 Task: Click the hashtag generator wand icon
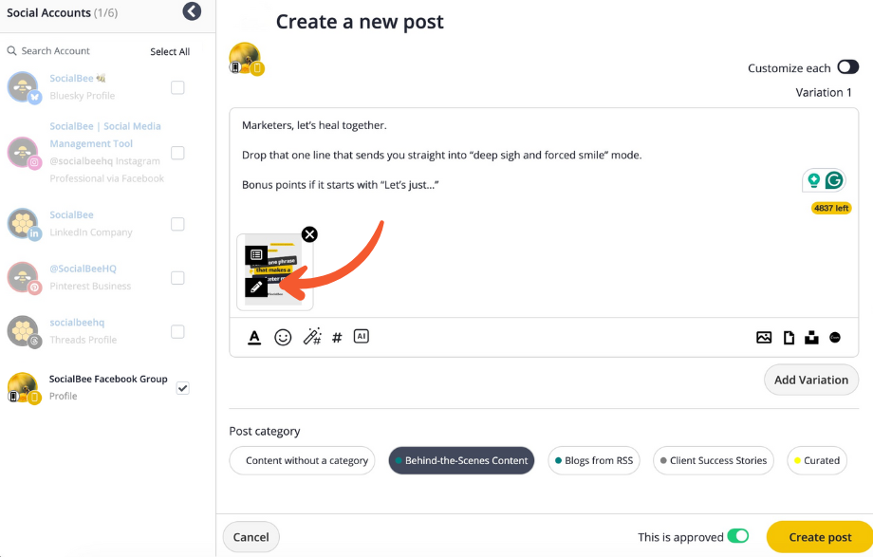311,337
